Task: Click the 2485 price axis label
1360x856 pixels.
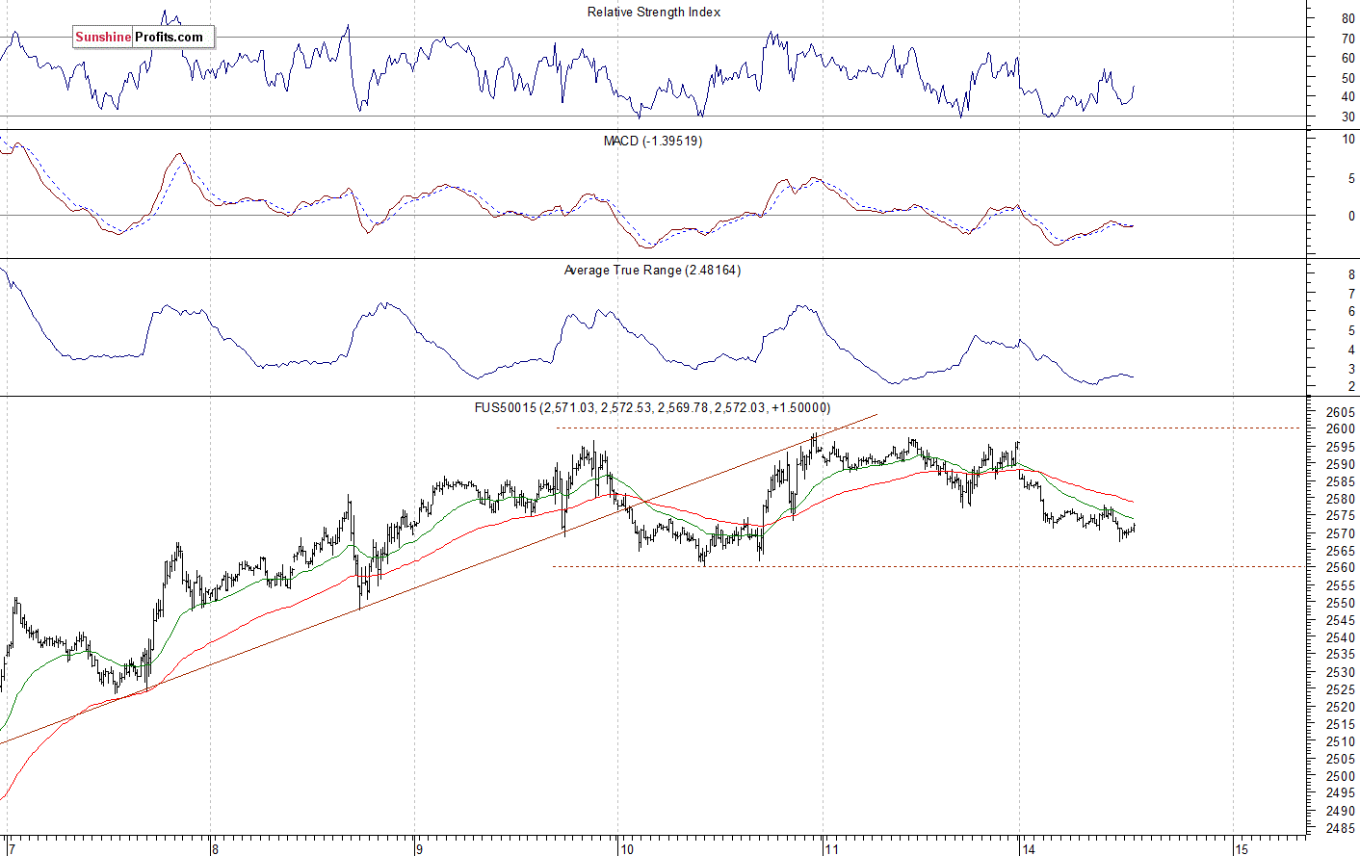Action: tap(1341, 828)
